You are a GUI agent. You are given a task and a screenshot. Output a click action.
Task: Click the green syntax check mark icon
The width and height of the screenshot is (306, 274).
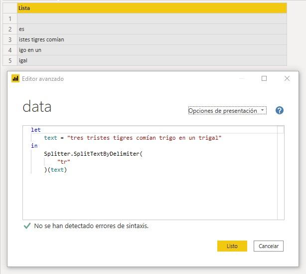[x=27, y=226]
